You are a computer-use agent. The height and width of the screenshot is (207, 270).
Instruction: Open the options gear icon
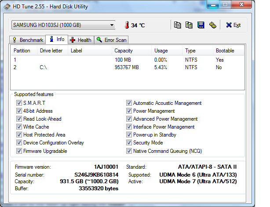[x=213, y=25]
